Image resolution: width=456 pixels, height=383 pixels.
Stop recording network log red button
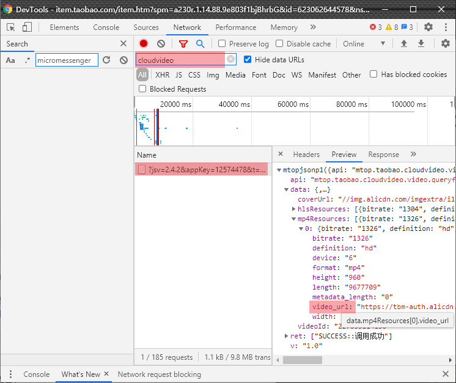point(144,44)
